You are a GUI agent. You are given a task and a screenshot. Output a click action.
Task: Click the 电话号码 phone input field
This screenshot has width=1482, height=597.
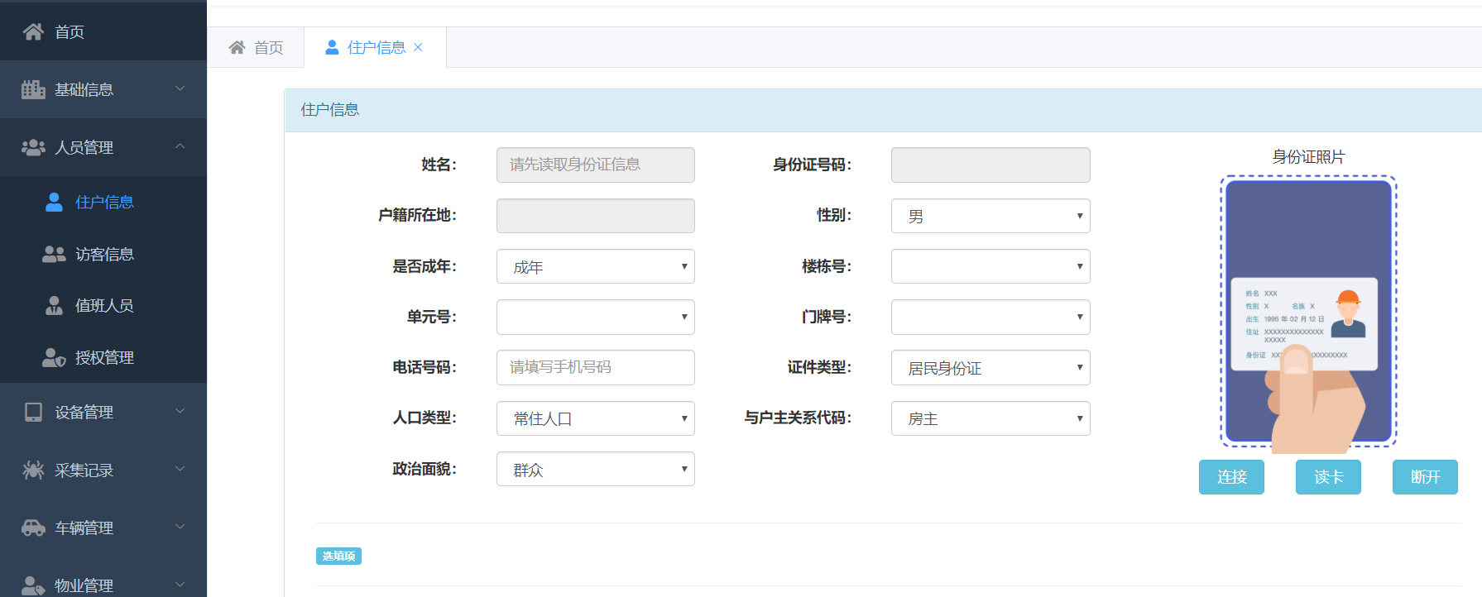pos(595,367)
